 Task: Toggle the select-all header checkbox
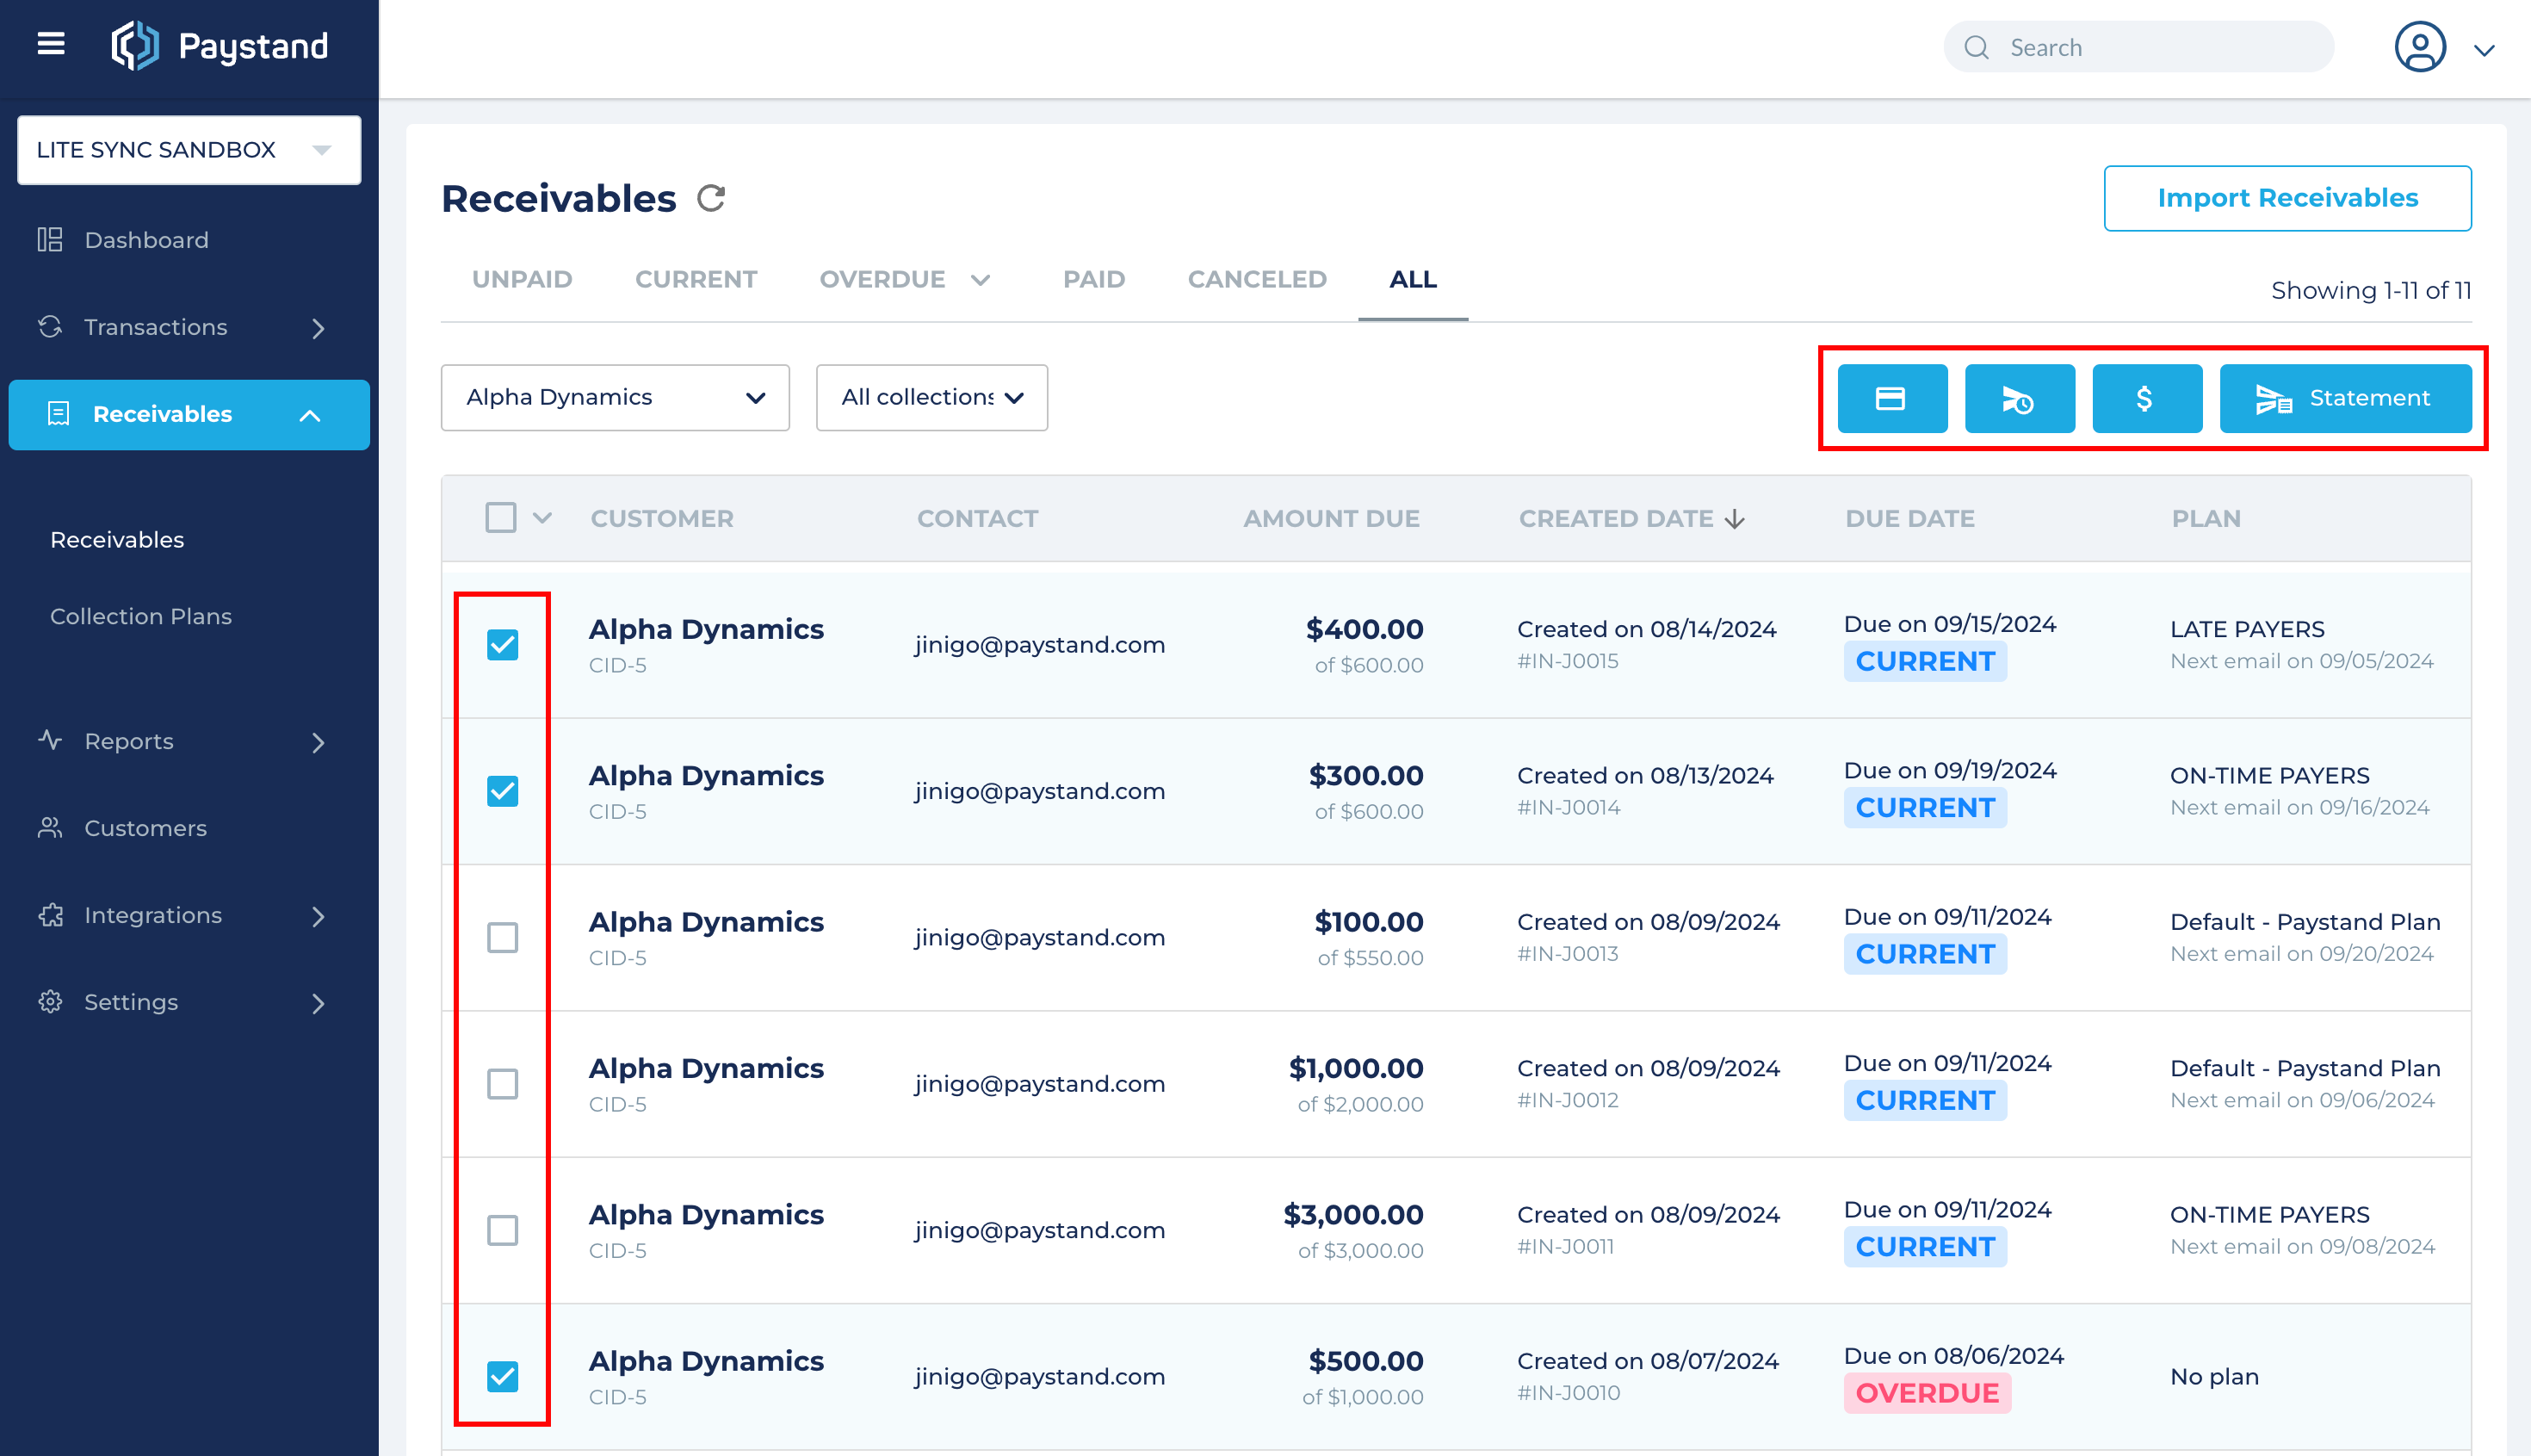pyautogui.click(x=501, y=518)
